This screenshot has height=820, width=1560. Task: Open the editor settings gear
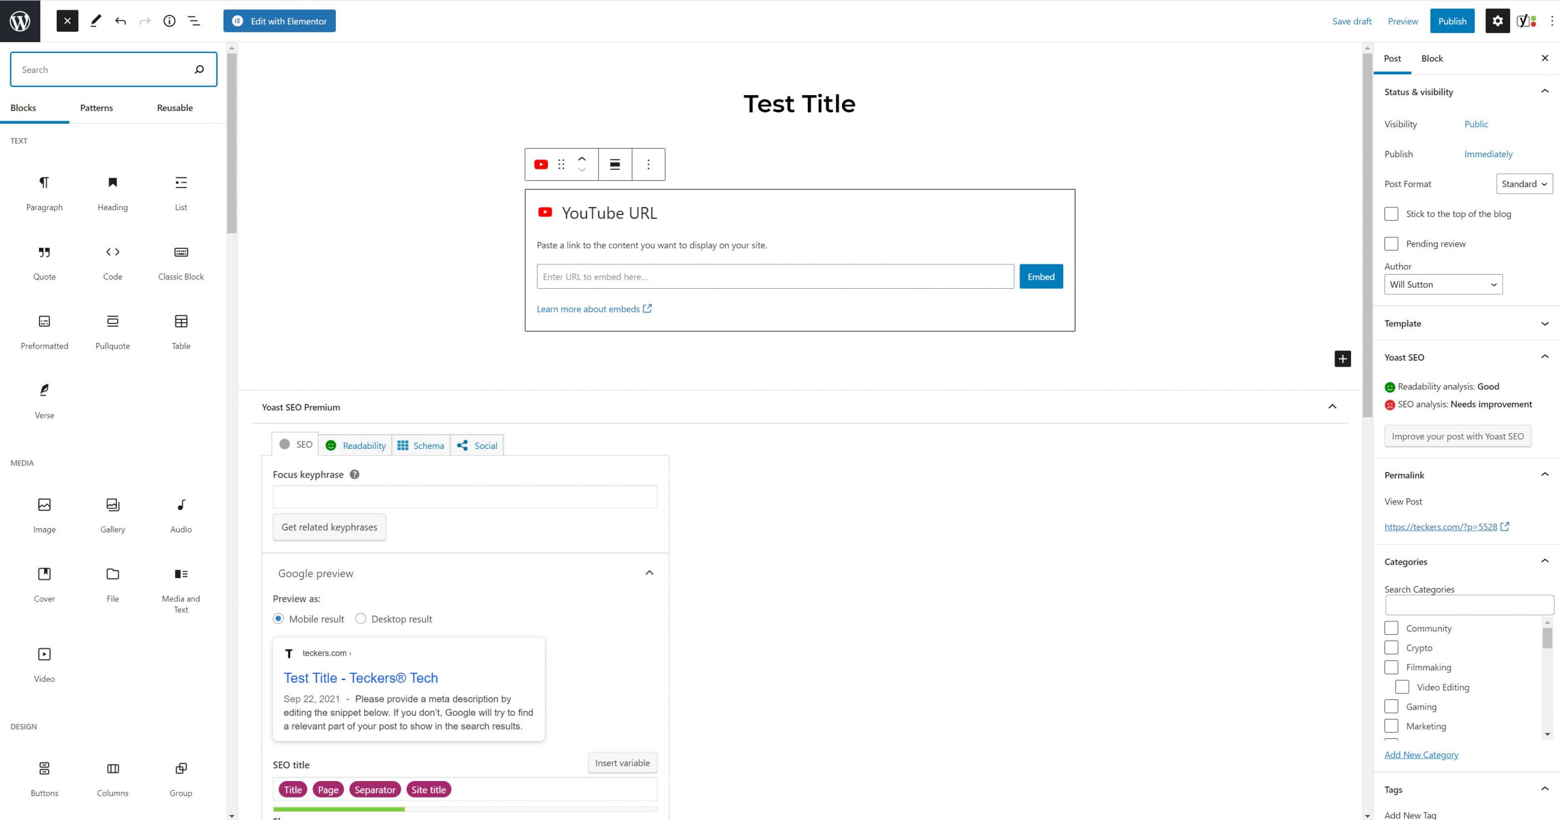[1497, 21]
